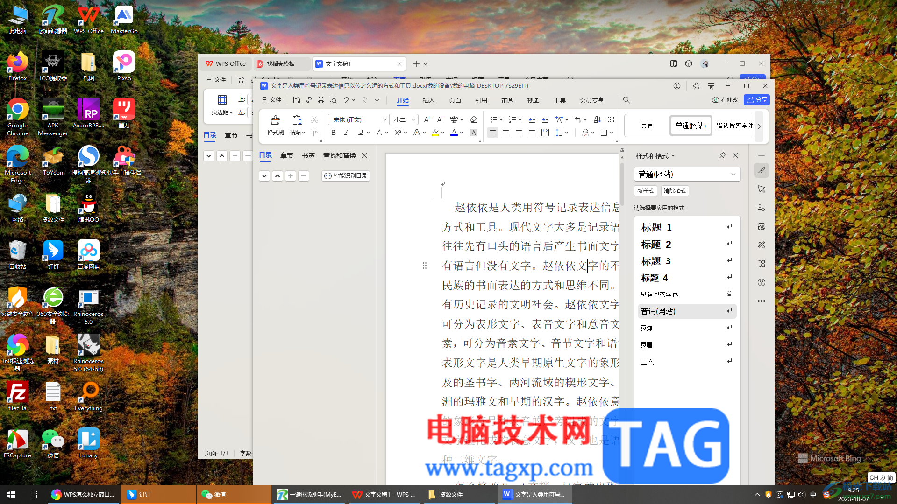The image size is (897, 504).
Task: Click the Format Painter (格式刷) icon
Action: click(275, 121)
